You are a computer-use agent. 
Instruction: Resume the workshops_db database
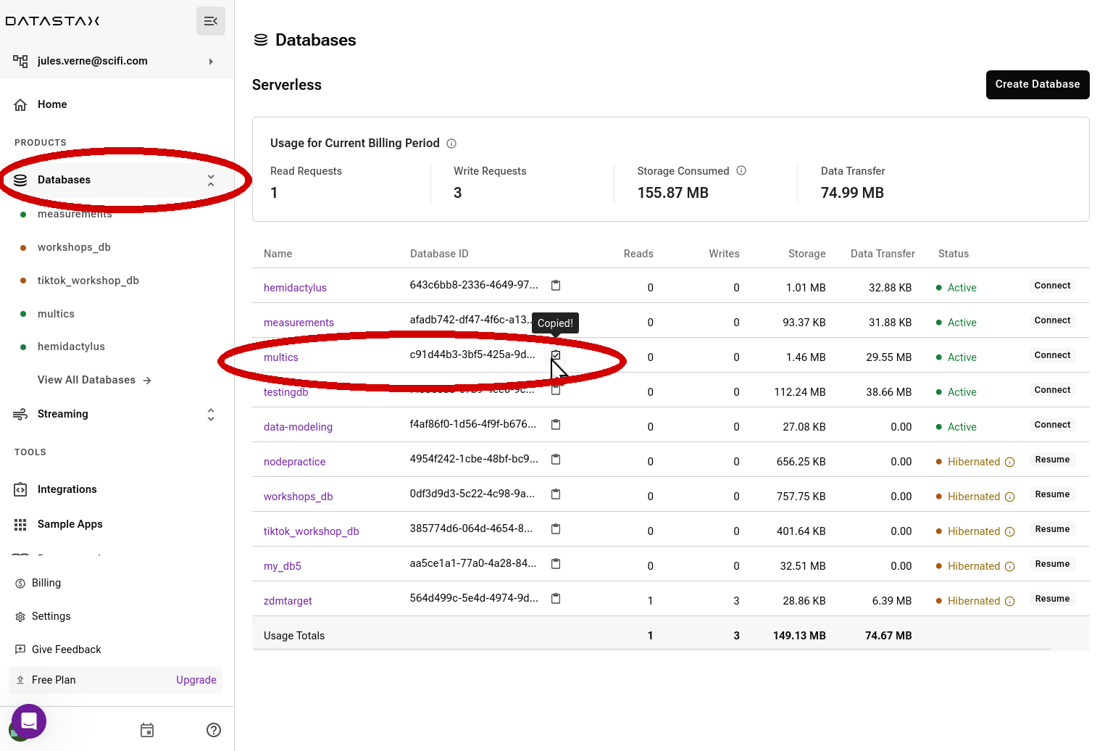point(1052,494)
